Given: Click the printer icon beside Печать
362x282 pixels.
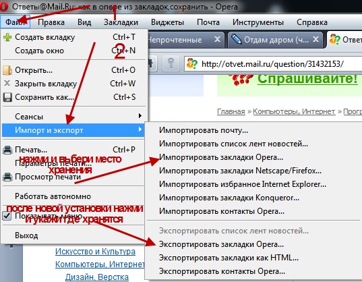Looking at the screenshot, I should [7, 150].
